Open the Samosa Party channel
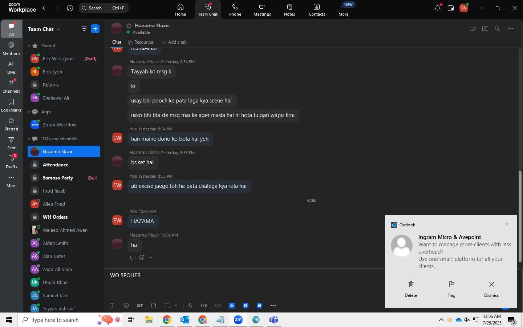The width and height of the screenshot is (523, 327). pyautogui.click(x=64, y=178)
